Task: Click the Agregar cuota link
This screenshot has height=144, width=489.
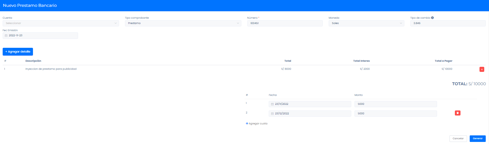Action: coord(258,124)
